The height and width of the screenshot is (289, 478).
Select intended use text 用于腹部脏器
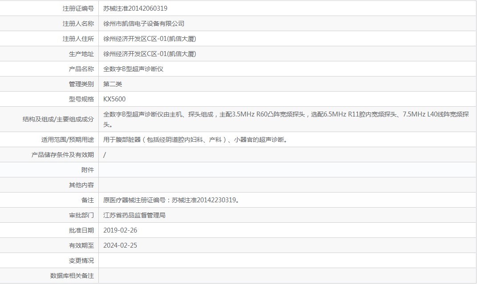click(195, 140)
